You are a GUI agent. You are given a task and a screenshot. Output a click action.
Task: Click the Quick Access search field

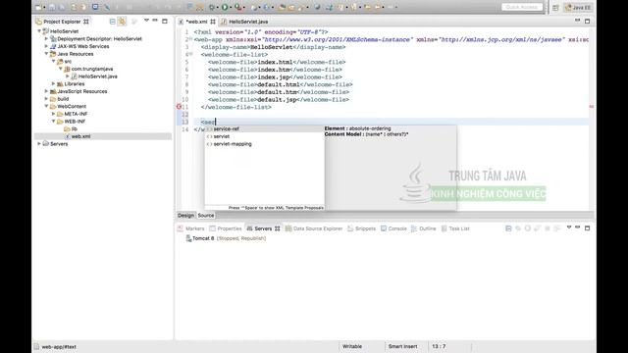pyautogui.click(x=522, y=7)
